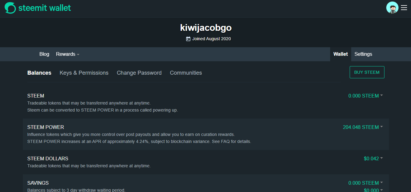This screenshot has height=192, width=411.
Task: Open the hamburger menu icon
Action: [404, 8]
